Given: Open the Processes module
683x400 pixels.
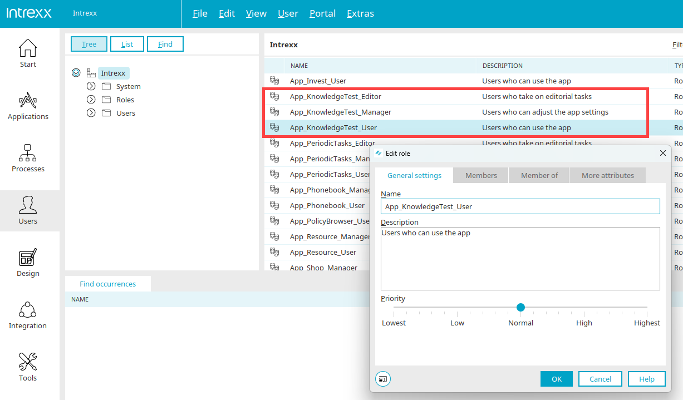Looking at the screenshot, I should (x=28, y=158).
